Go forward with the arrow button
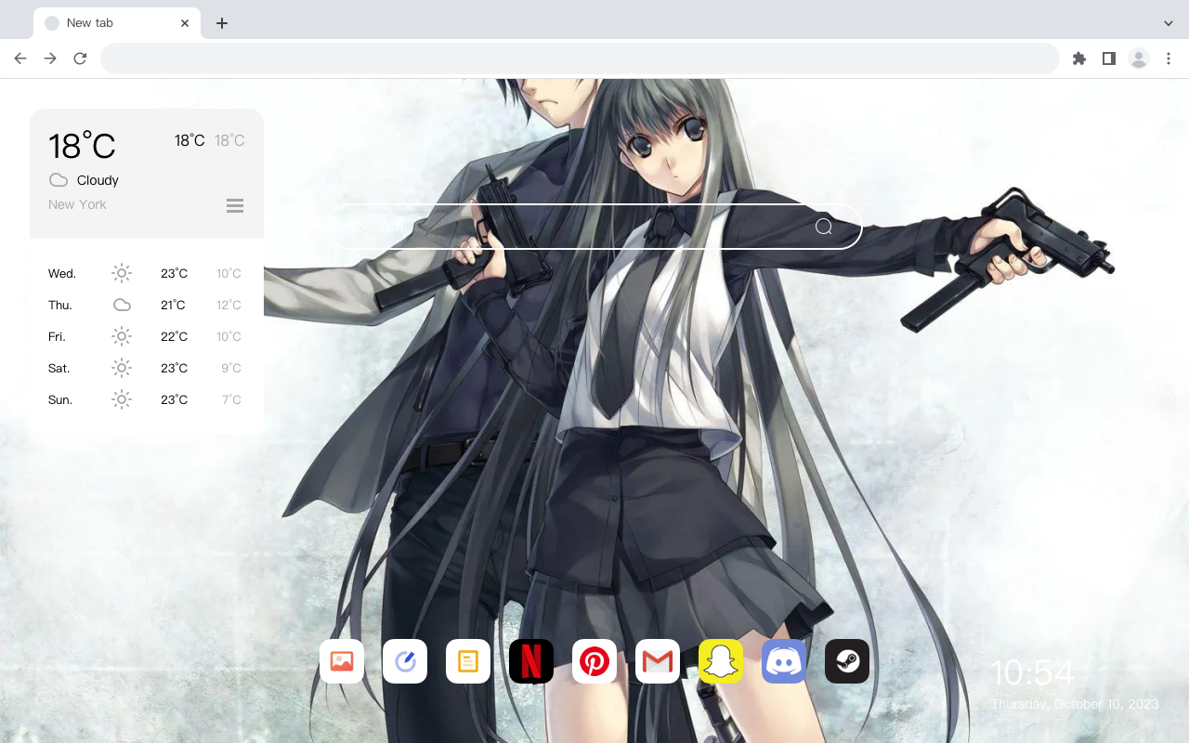The image size is (1189, 743). (50, 59)
